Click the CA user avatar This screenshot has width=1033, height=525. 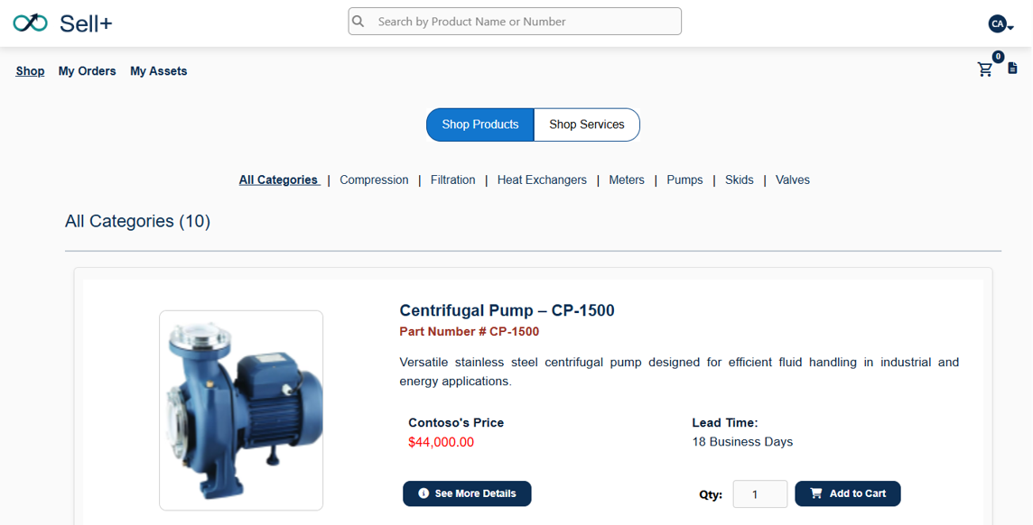[997, 23]
